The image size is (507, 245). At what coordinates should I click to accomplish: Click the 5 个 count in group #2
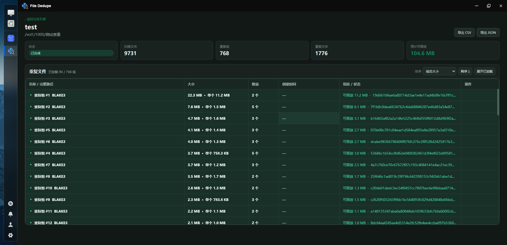tap(255, 107)
